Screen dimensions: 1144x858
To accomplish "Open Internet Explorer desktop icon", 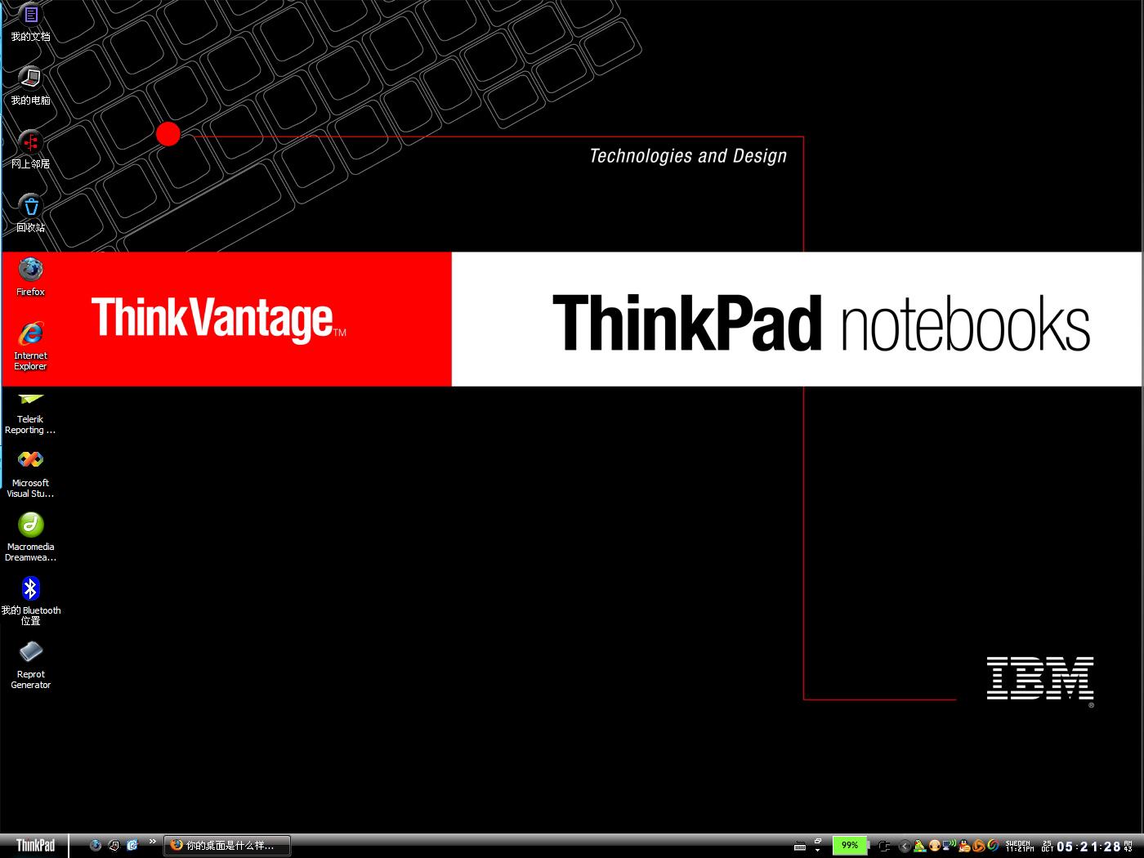I will coord(30,335).
